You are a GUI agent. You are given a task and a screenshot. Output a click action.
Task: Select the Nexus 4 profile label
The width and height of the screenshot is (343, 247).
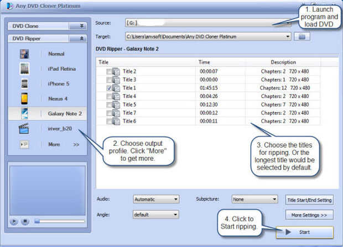click(x=58, y=99)
